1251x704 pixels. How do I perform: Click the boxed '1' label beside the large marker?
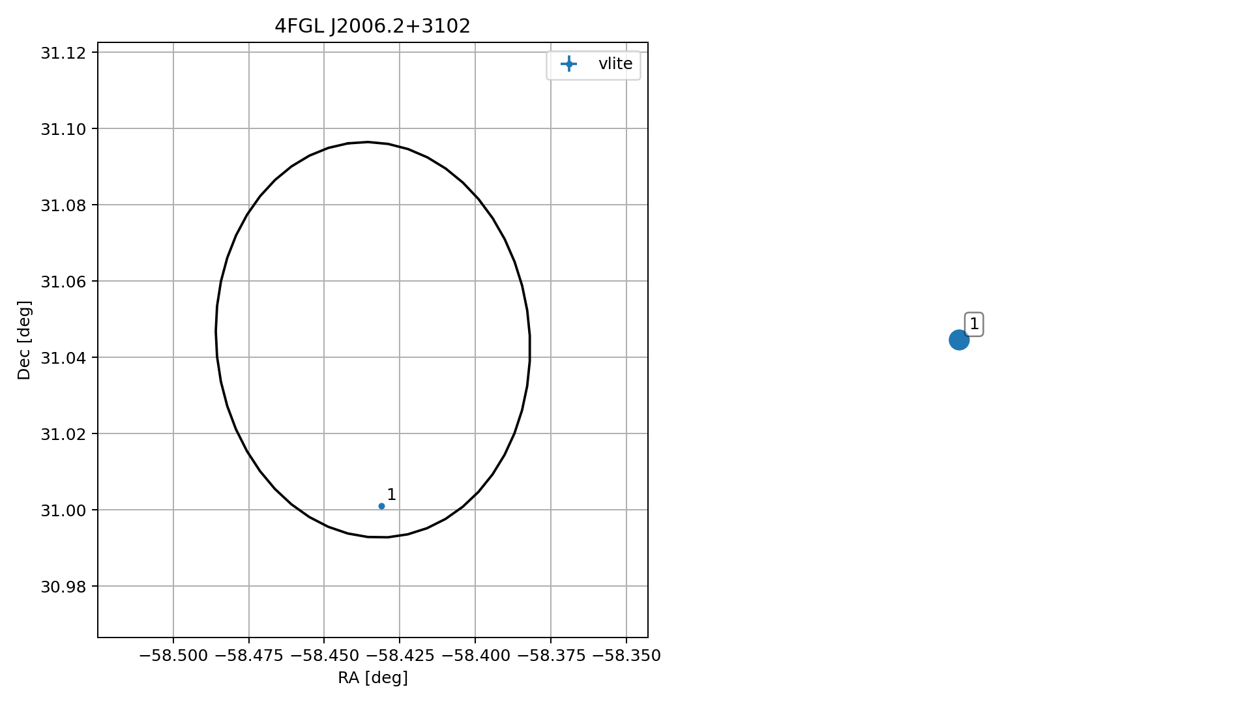pos(974,324)
